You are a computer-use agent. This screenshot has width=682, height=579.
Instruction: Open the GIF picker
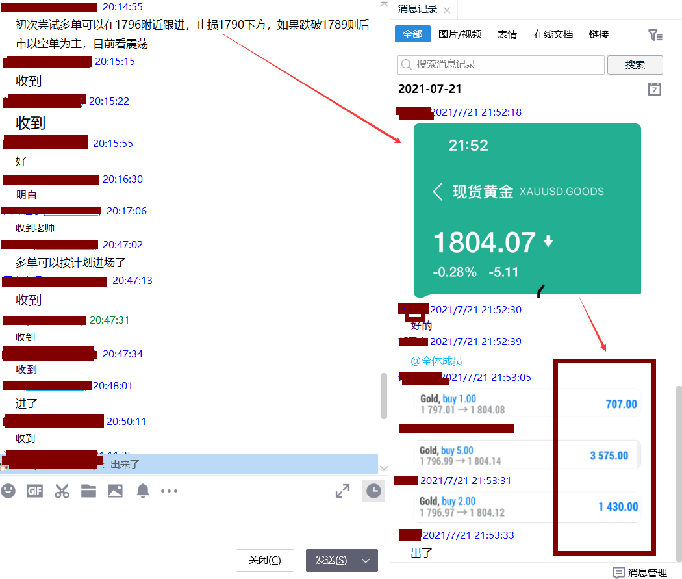click(x=35, y=491)
